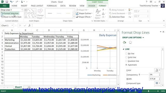Click the Undo arrow icon
The width and height of the screenshot is (166, 93).
tap(11, 2)
